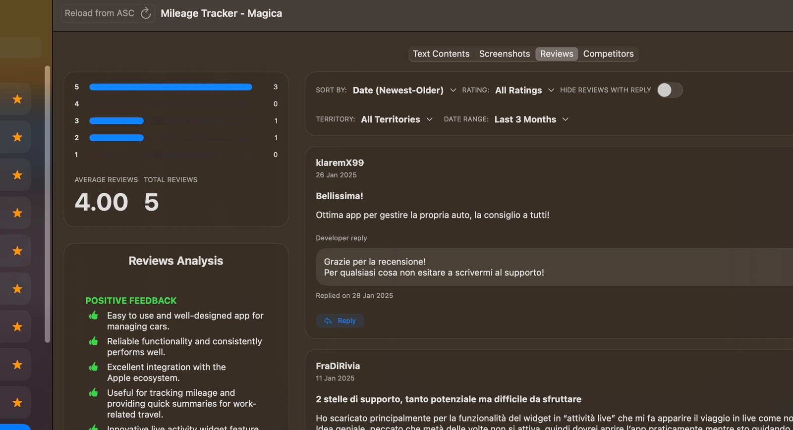
Task: Click the reviewer name "FraDiRivia"
Action: click(x=338, y=366)
